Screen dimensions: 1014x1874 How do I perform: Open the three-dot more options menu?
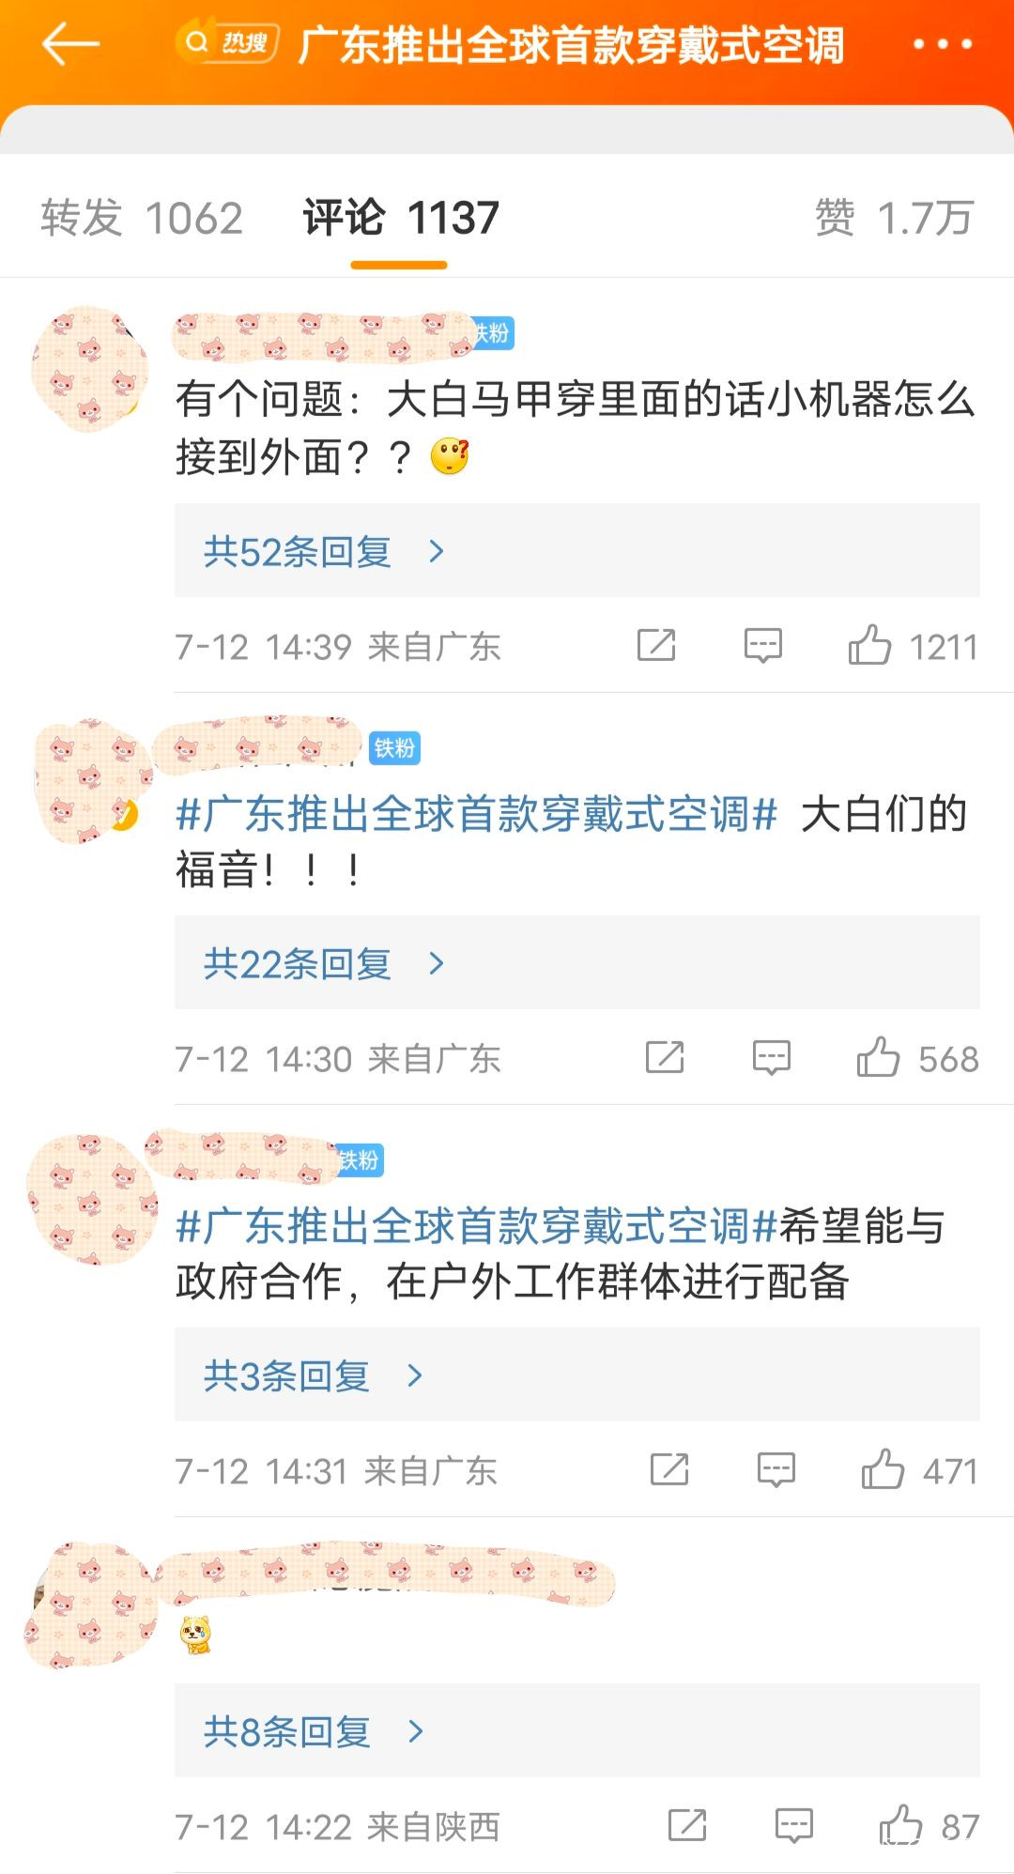[x=942, y=44]
